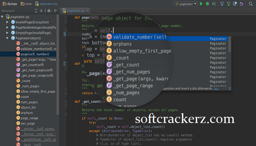Click the InvalidPage class icon
This screenshot has width=256, height=146.
click(13, 22)
